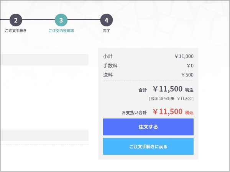Click the 手数料 label
The image size is (230, 172).
110,66
